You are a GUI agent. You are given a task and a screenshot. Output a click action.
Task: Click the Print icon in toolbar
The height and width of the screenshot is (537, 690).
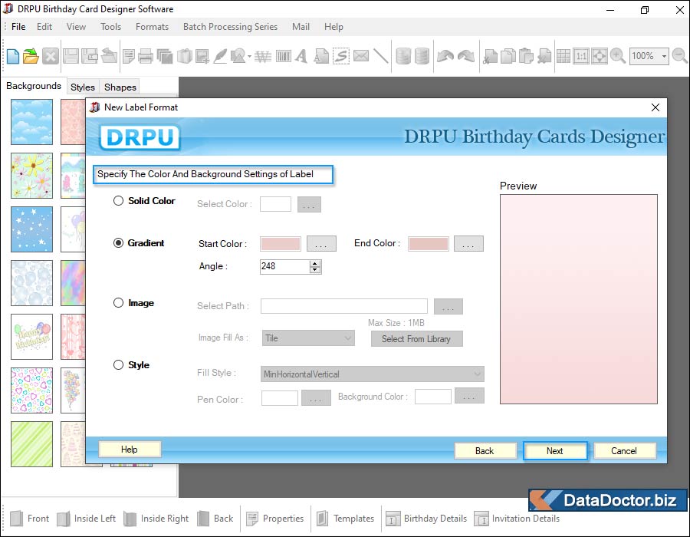[x=146, y=56]
